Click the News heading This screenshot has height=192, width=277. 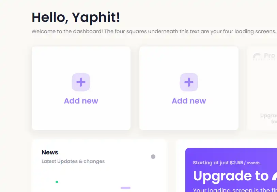pyautogui.click(x=50, y=152)
